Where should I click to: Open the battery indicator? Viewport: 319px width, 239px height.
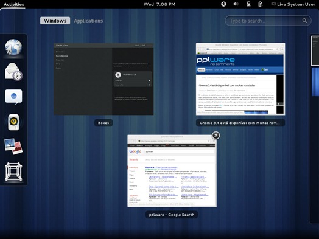[260, 4]
